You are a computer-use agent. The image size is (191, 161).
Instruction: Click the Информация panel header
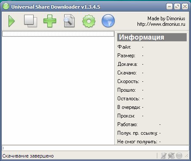point(152,37)
